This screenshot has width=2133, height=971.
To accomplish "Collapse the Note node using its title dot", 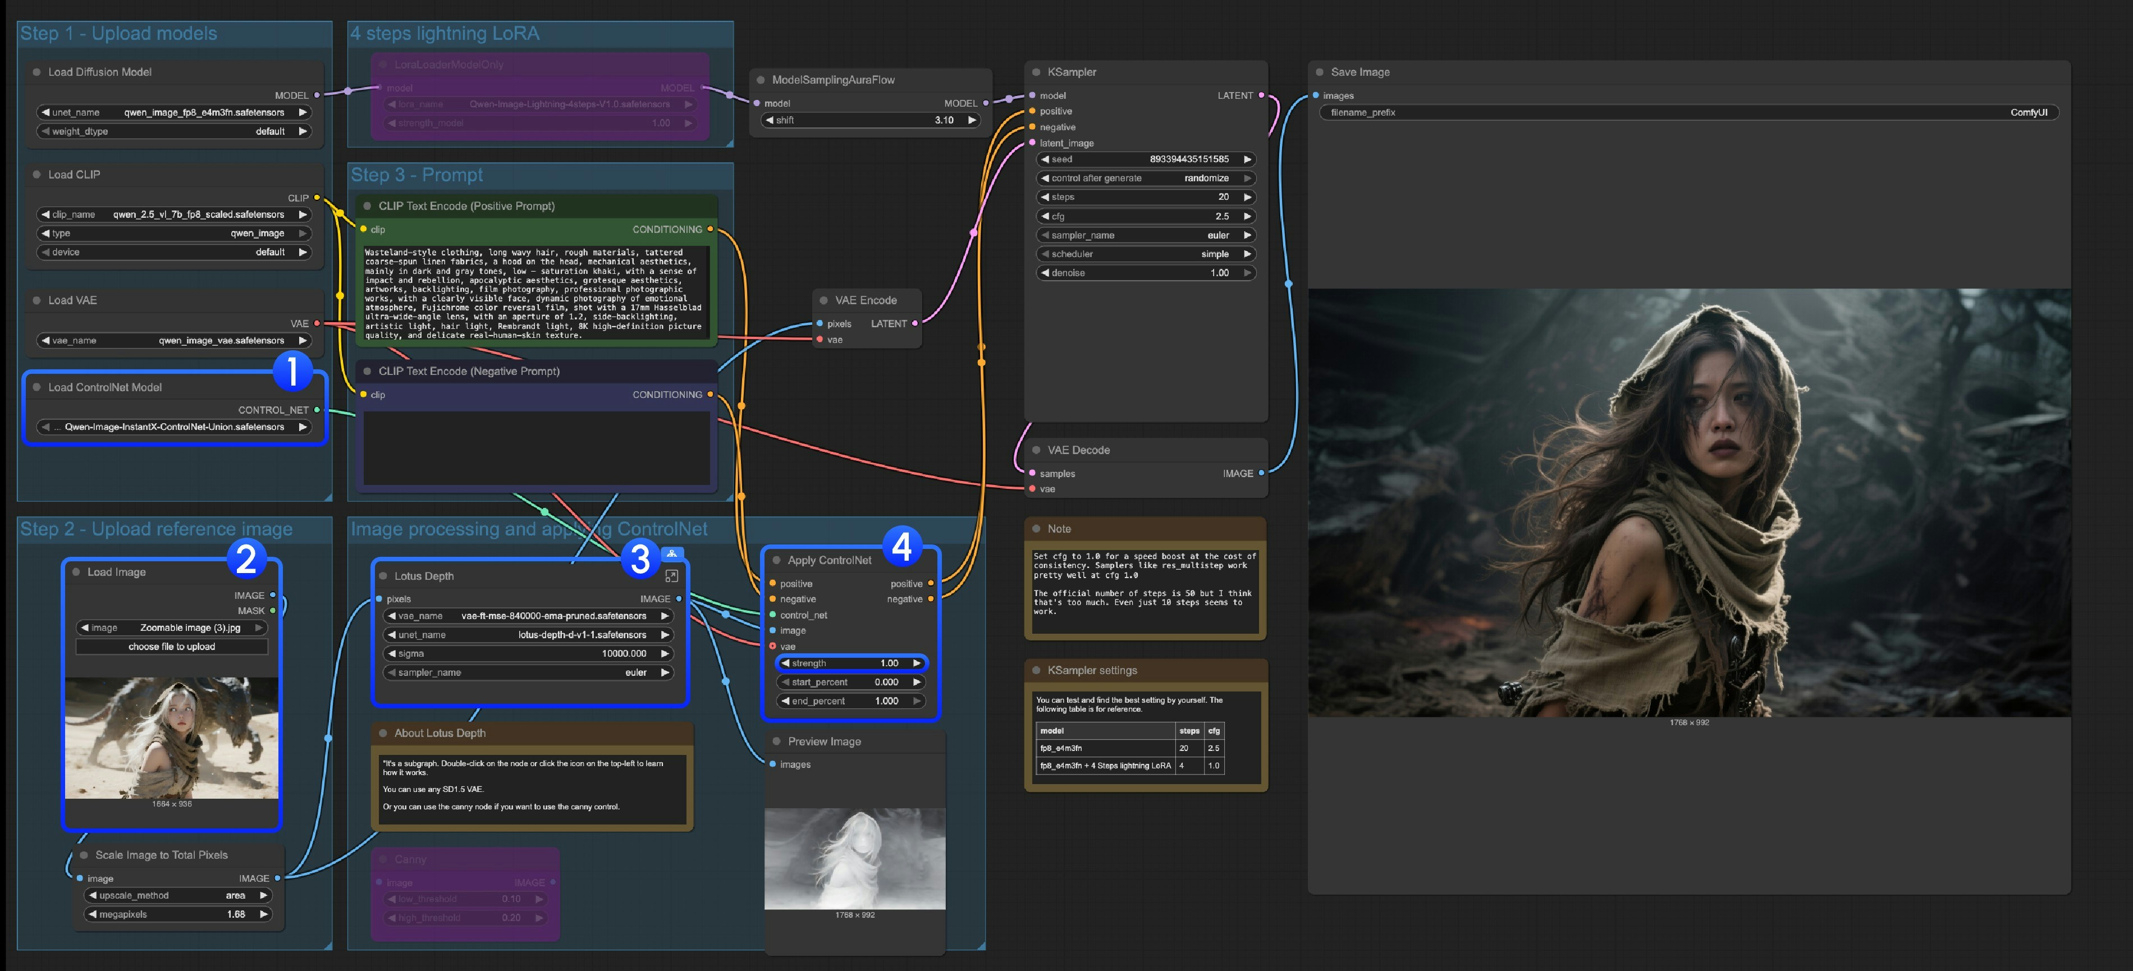I will (1035, 528).
